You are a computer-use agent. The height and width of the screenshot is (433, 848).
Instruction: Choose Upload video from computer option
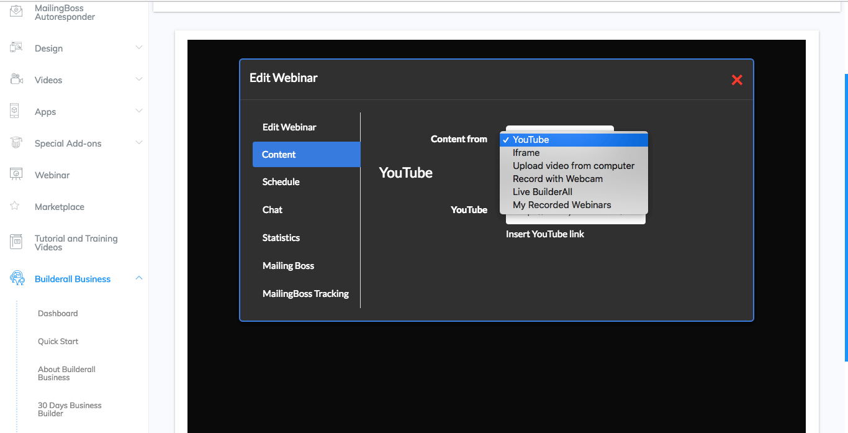(574, 166)
